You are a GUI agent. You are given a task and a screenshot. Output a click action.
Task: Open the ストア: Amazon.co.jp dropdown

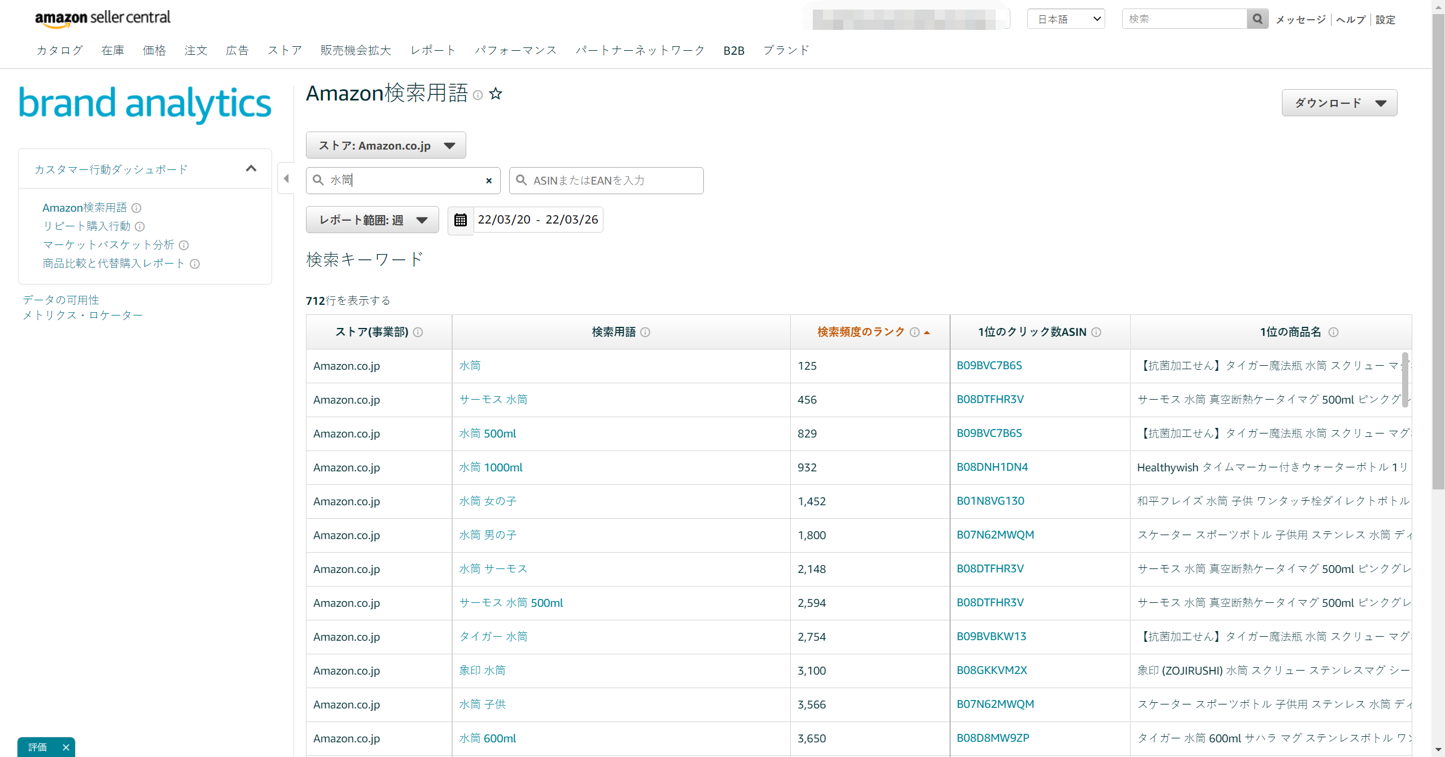(386, 145)
